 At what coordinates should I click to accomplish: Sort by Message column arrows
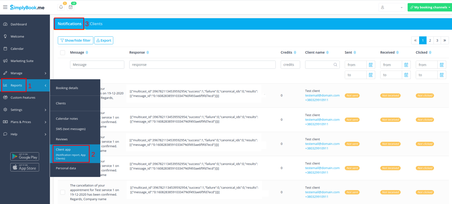(x=87, y=52)
